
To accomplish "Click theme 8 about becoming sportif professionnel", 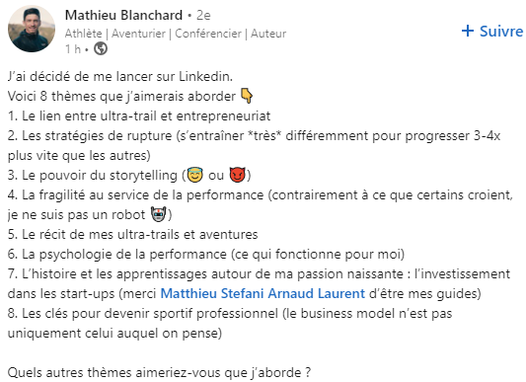I will coord(230,323).
